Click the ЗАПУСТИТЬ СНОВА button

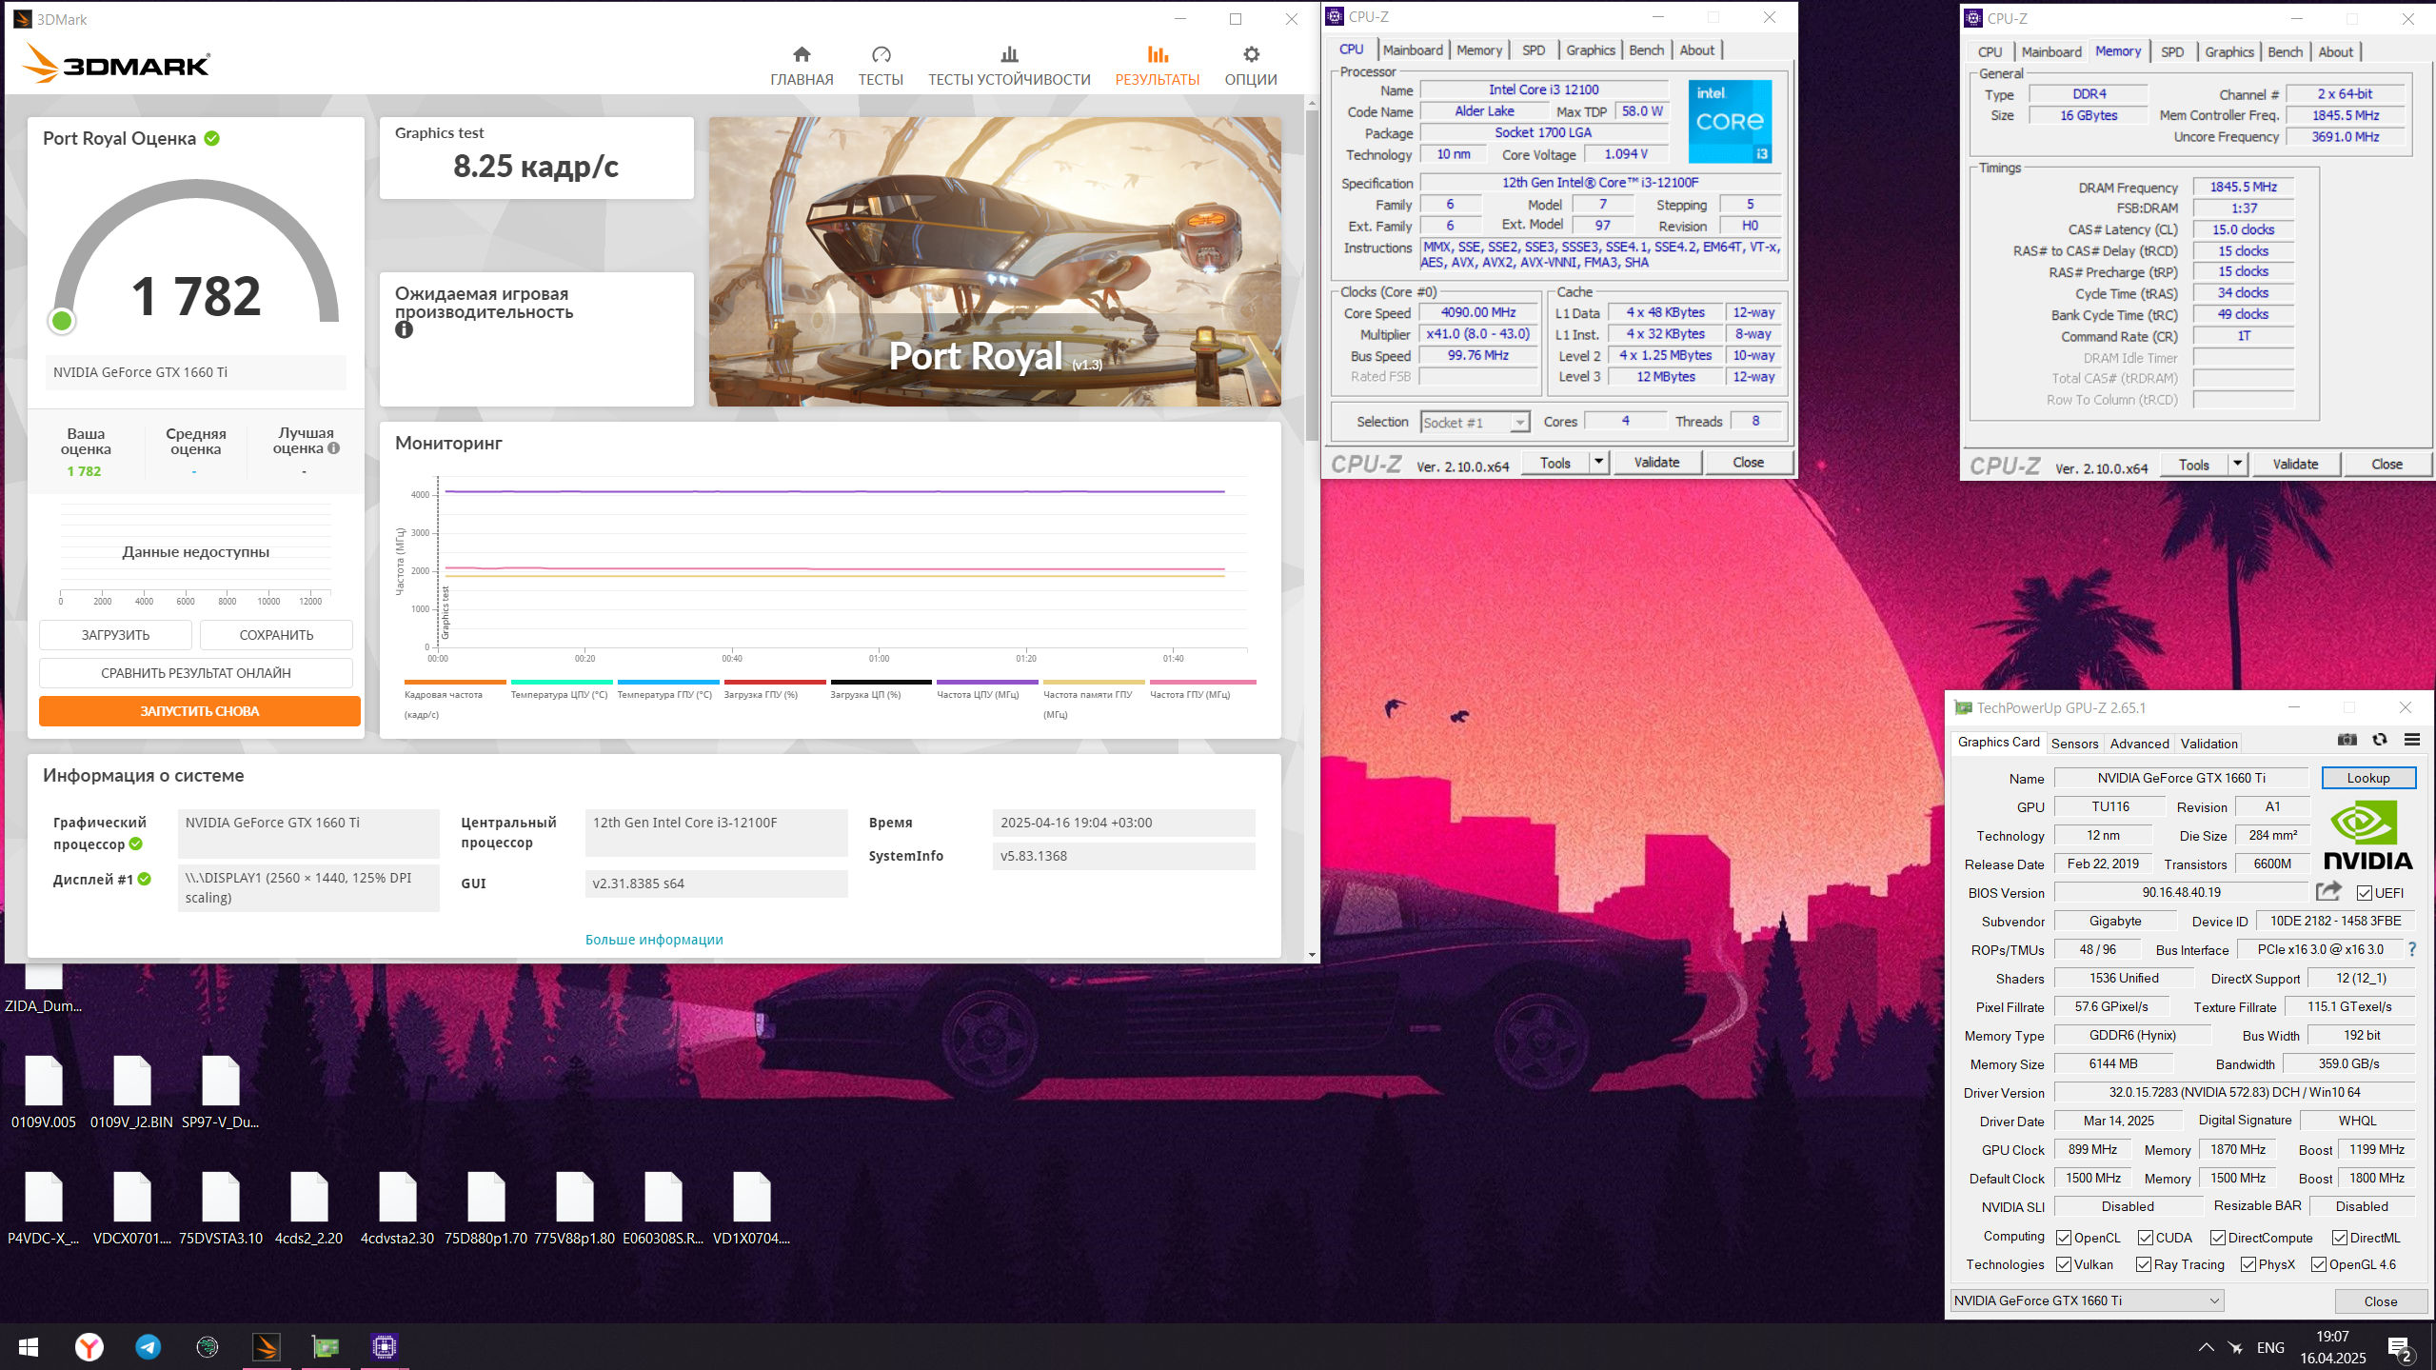point(200,711)
